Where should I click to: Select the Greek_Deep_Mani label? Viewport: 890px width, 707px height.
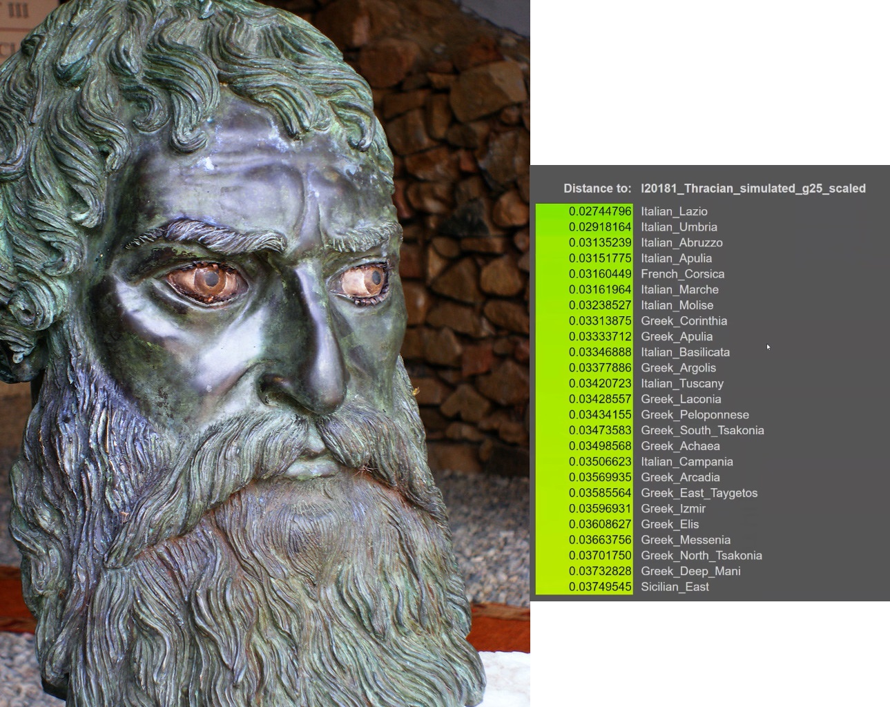690,571
